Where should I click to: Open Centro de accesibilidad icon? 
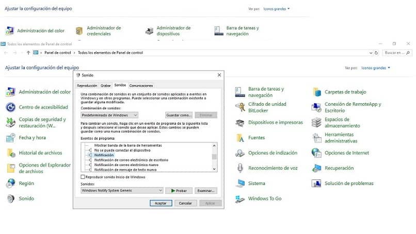(x=11, y=107)
